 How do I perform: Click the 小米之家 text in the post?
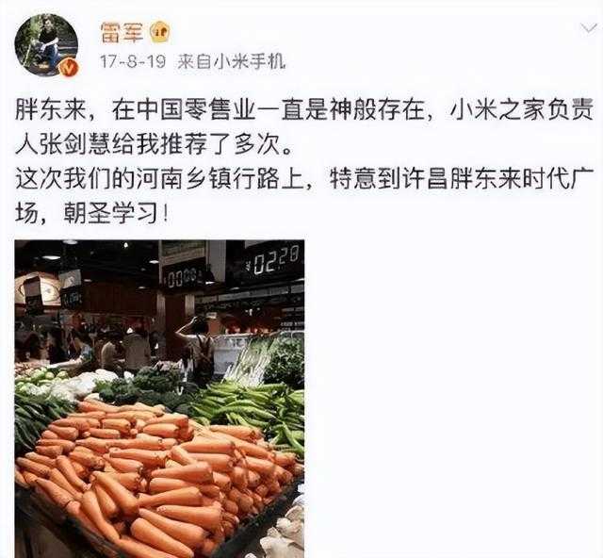pos(497,110)
